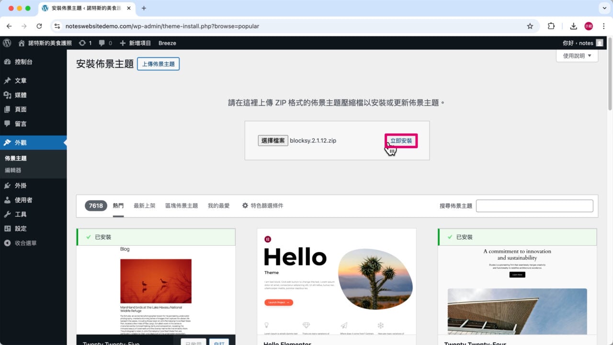Open 特色篩選條件 with the gear icon
Screen dimensions: 613x345
[x=264, y=206]
